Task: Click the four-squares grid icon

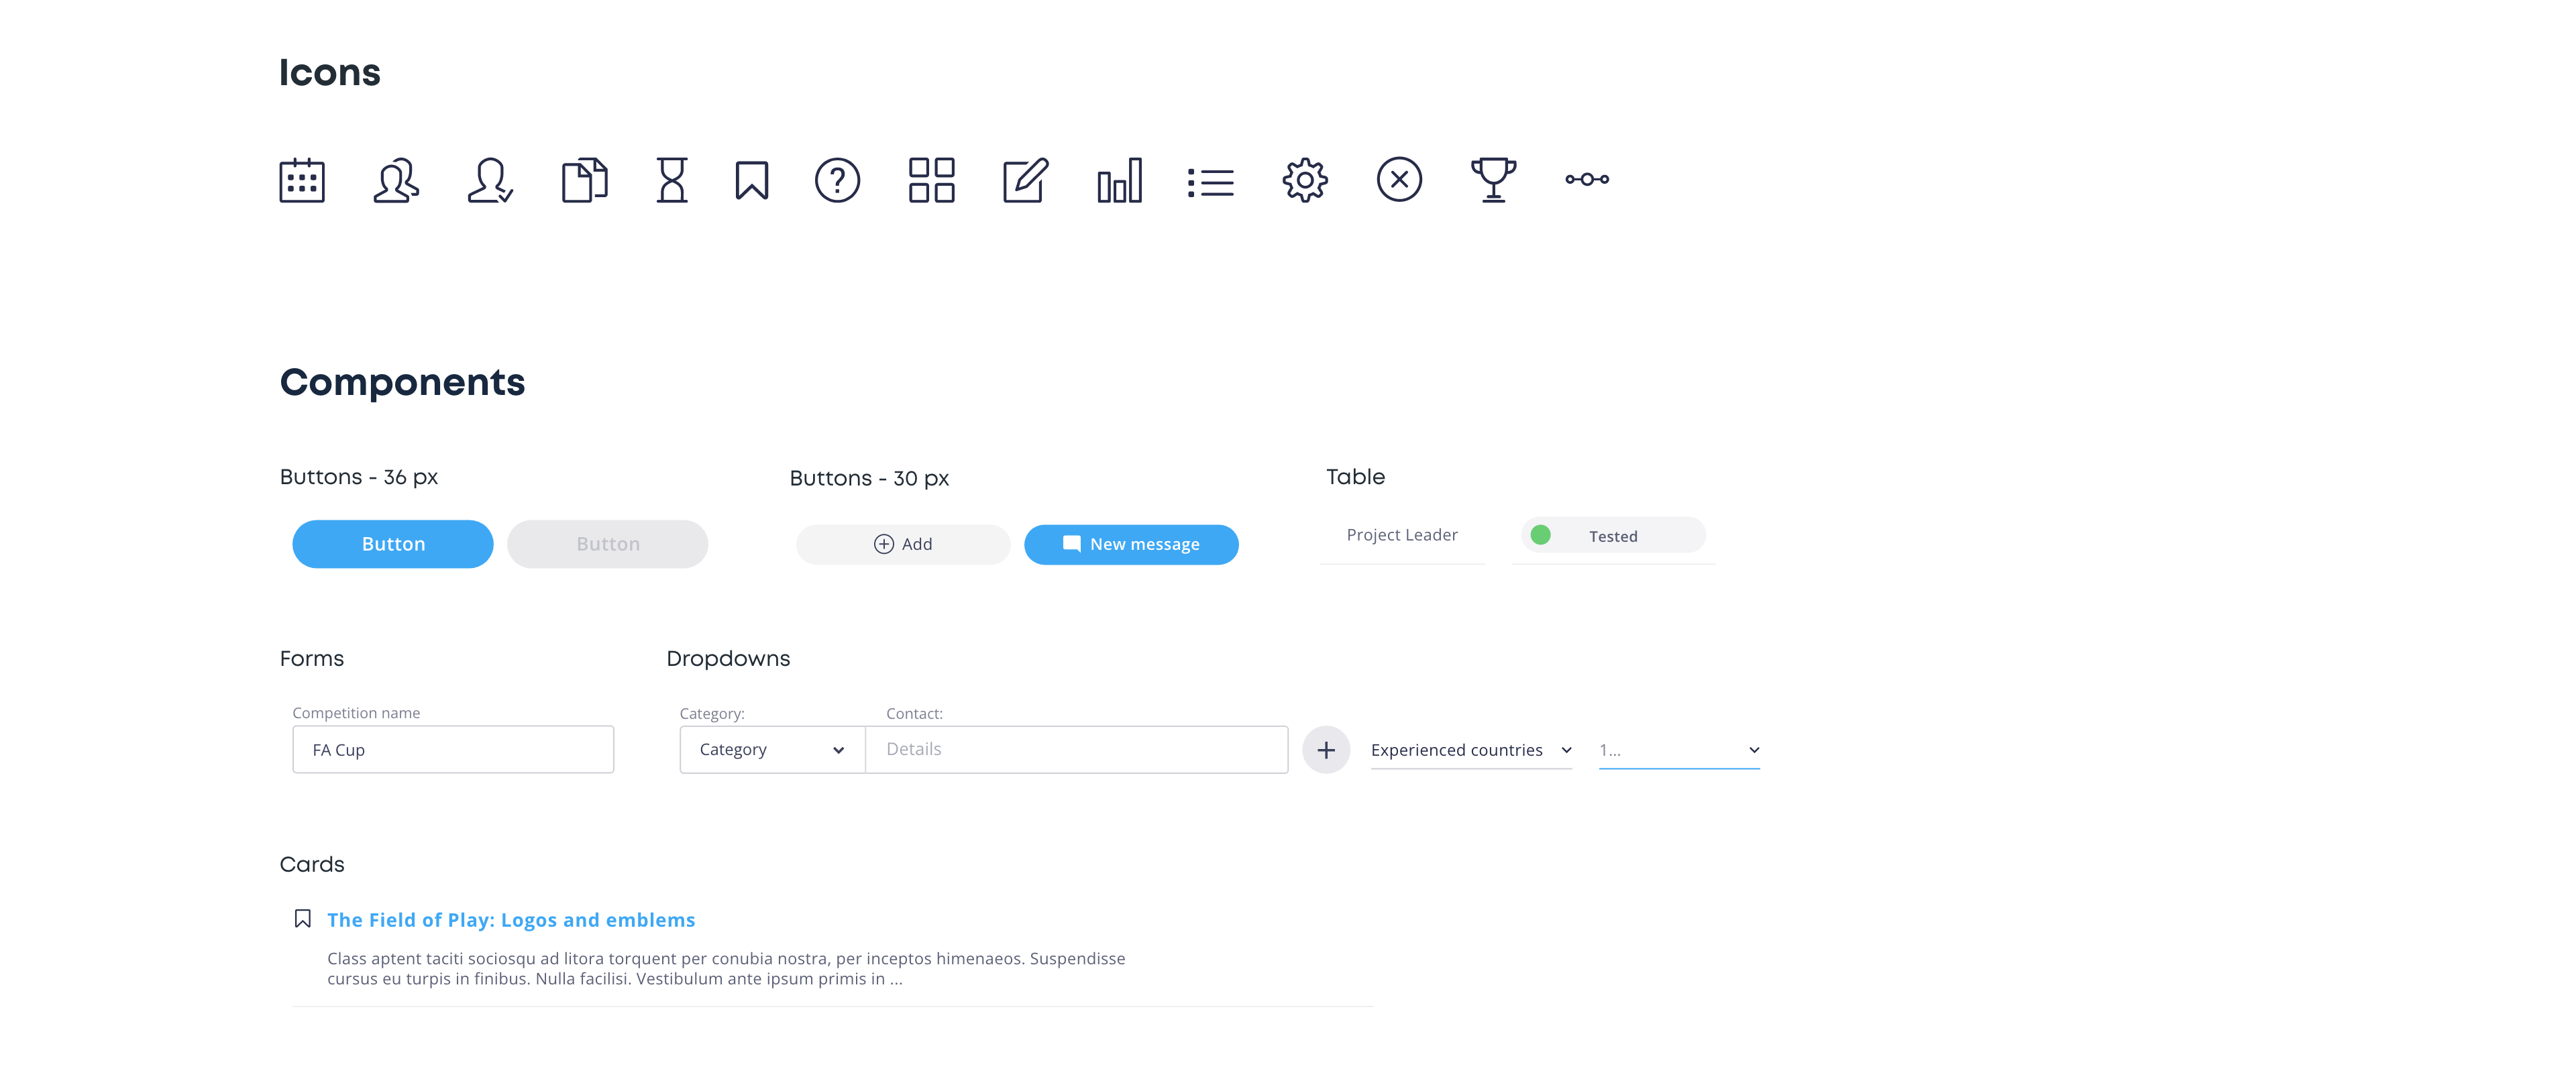Action: pos(931,181)
